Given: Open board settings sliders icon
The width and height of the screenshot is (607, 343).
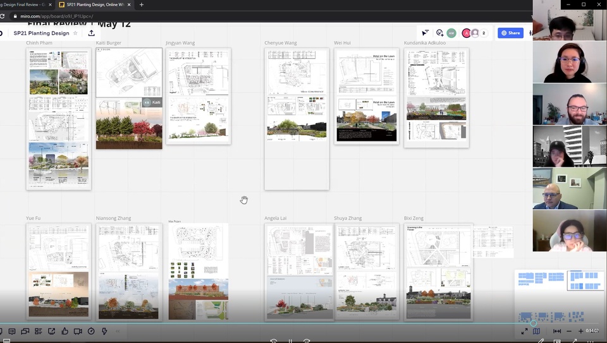Looking at the screenshot, I should (530, 33).
